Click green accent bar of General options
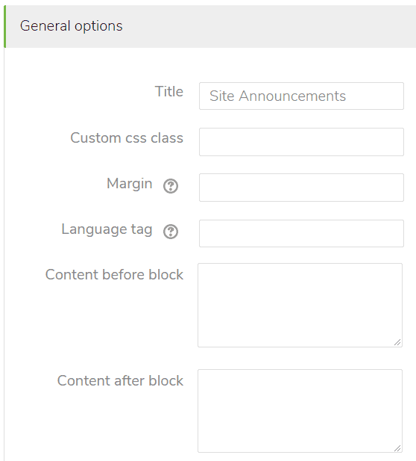The height and width of the screenshot is (461, 416). tap(5, 26)
